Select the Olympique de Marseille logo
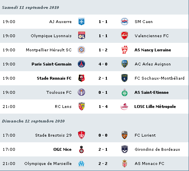 coord(81,163)
